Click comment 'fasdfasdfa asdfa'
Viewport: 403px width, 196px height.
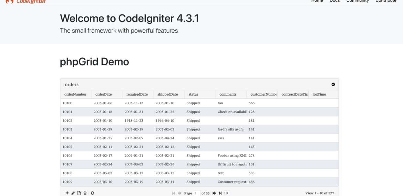tap(230, 129)
